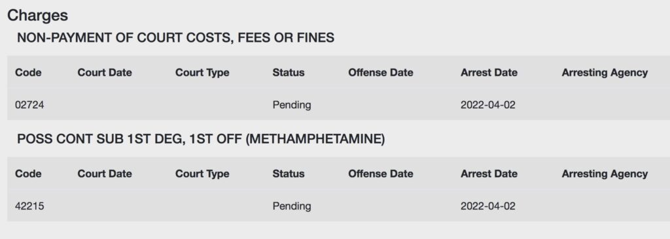This screenshot has width=670, height=239.
Task: Select Pending status for code 42215
Action: pos(292,206)
